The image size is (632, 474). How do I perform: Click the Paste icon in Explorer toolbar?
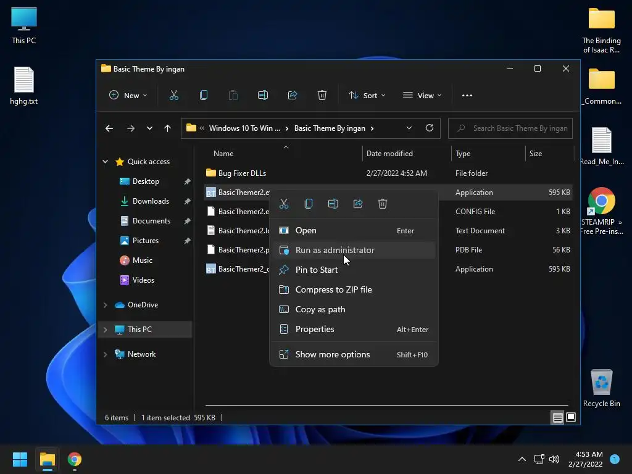(x=233, y=96)
